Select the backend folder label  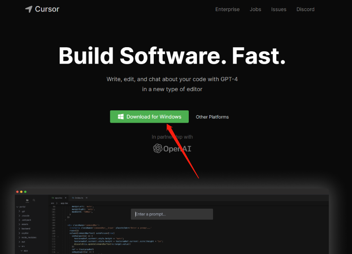(x=26, y=229)
